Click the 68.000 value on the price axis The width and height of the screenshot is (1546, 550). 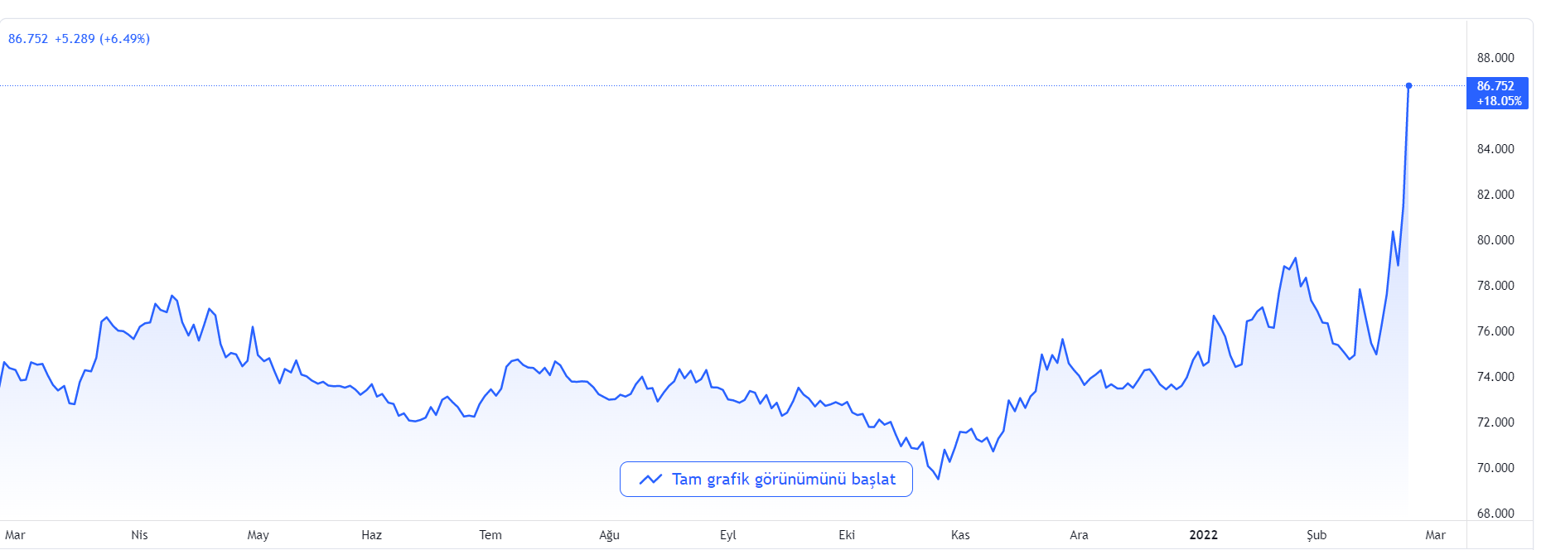[x=1495, y=514]
